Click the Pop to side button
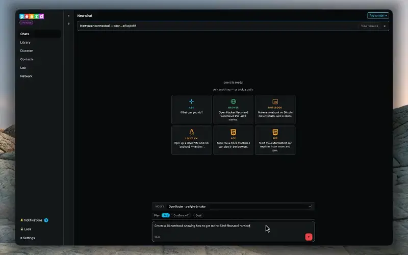Screen dimensions: 408x255 pyautogui.click(x=378, y=16)
